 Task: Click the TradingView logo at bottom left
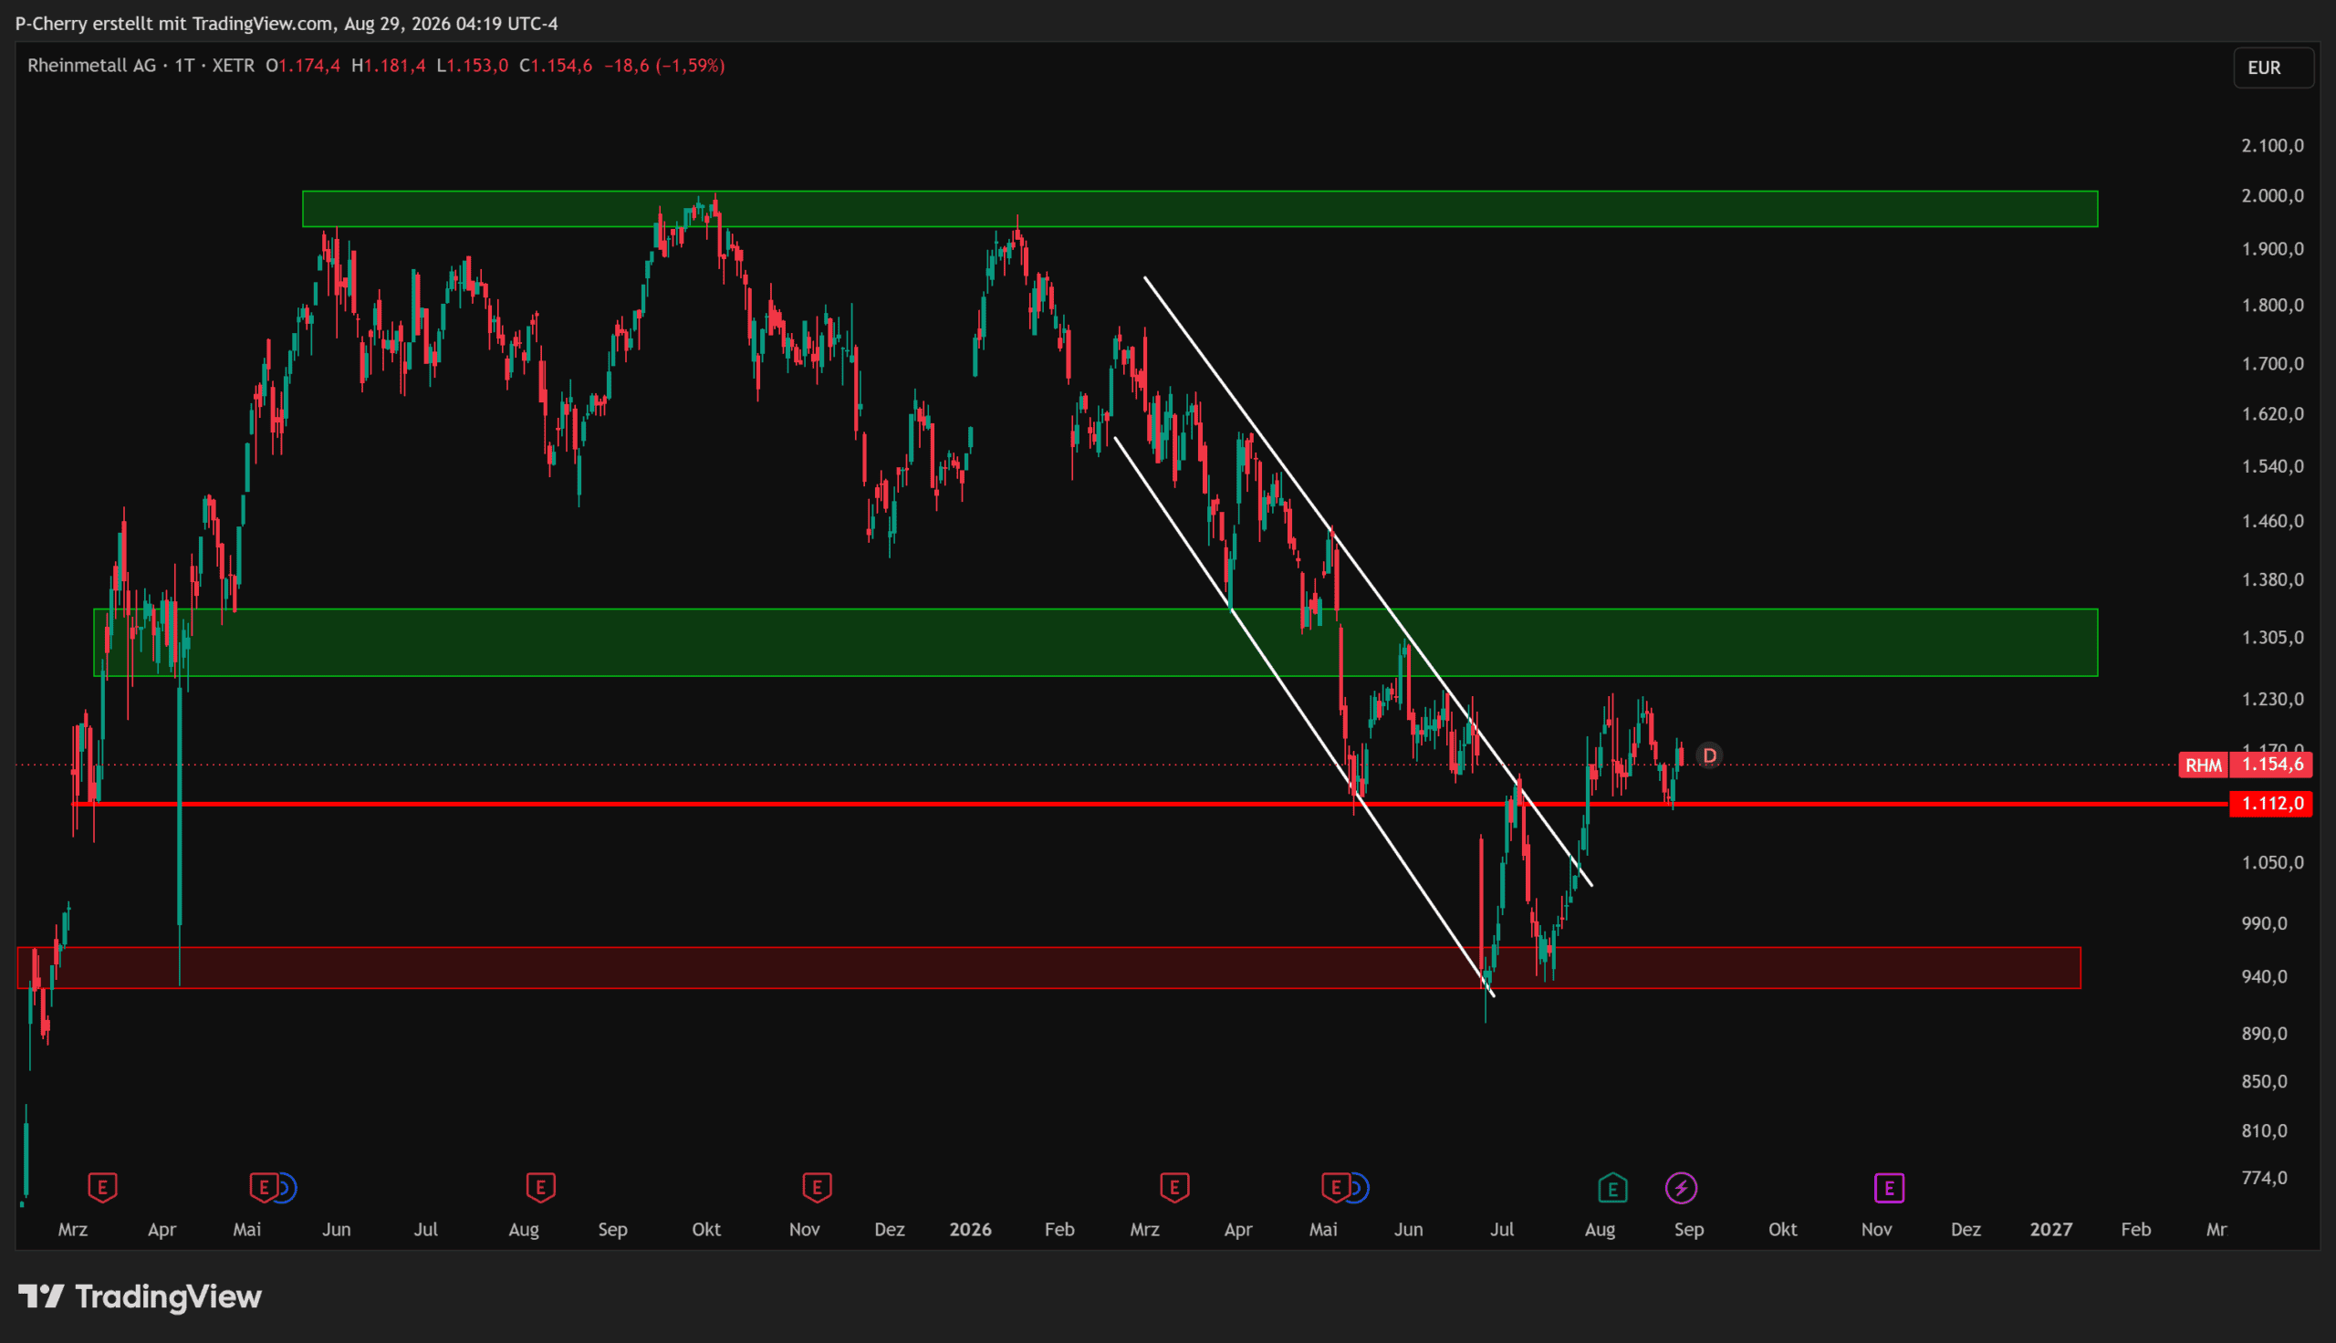(141, 1296)
